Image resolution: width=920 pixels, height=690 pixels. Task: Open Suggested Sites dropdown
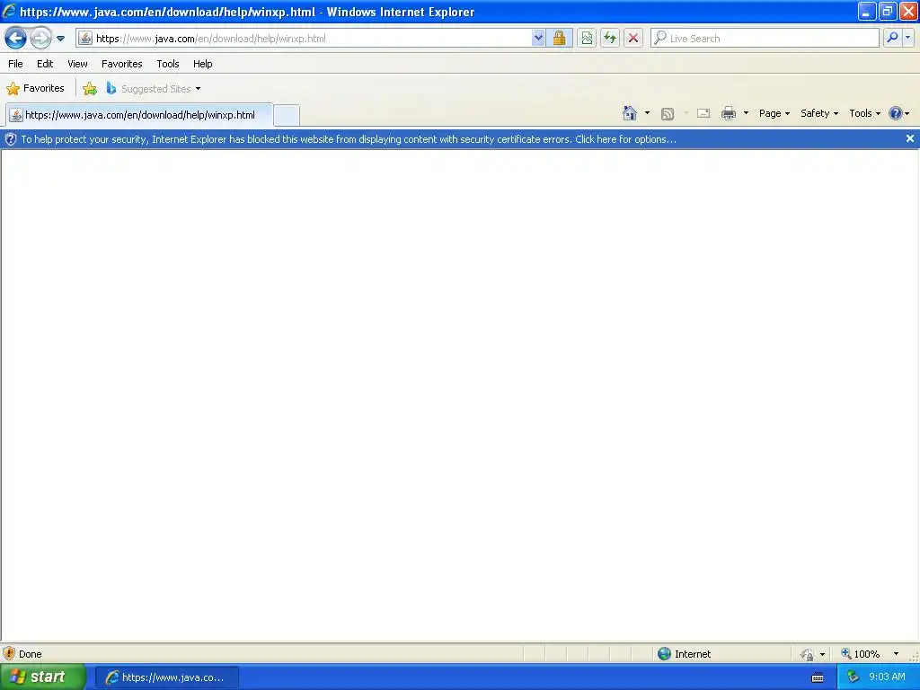pos(154,89)
